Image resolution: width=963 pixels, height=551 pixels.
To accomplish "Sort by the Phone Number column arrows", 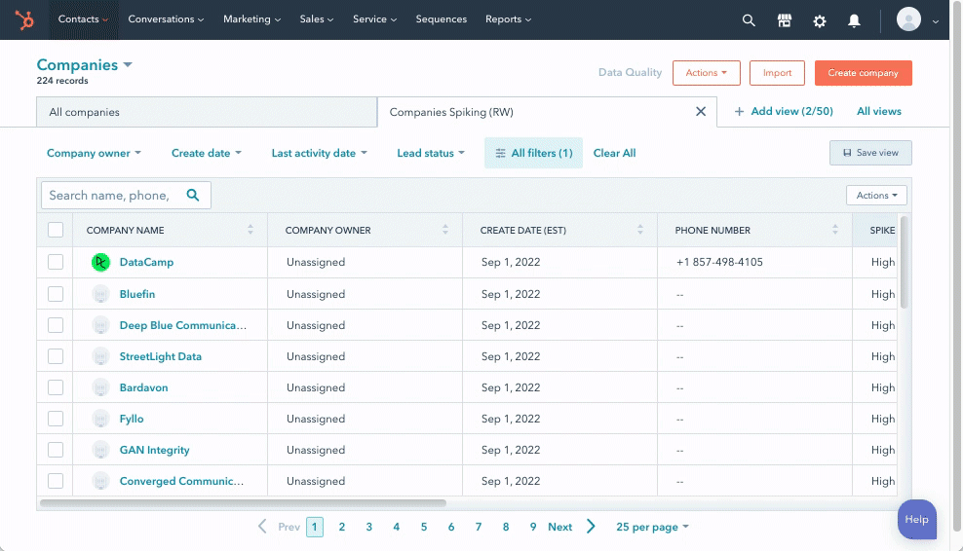I will point(835,230).
